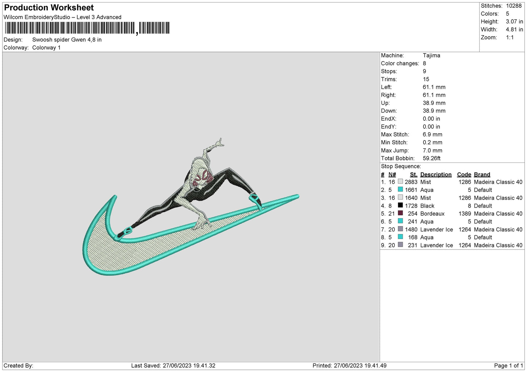Click the Black color swatch in stop 4
The image size is (527, 372).
[x=400, y=205]
